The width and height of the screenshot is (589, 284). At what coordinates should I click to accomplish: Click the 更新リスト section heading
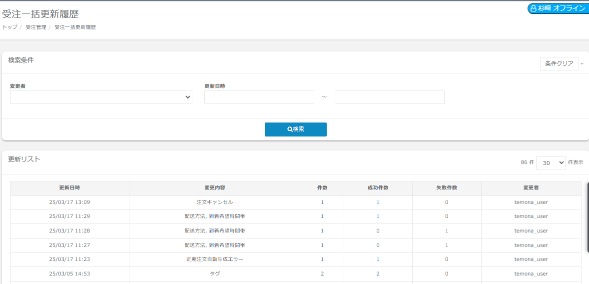pos(24,159)
